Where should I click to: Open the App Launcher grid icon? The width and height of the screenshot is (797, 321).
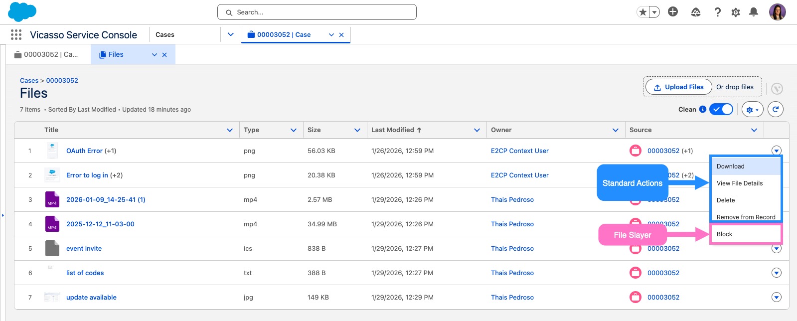(16, 34)
